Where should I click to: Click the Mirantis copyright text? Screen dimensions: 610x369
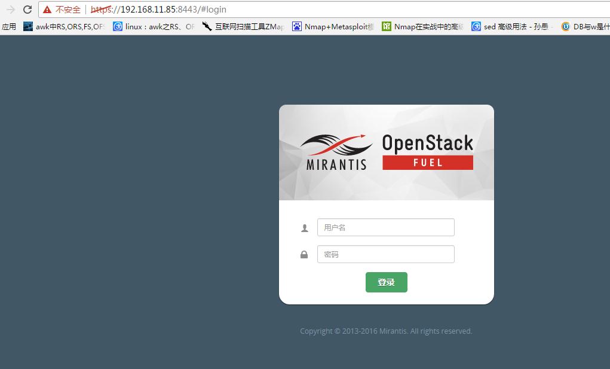386,331
